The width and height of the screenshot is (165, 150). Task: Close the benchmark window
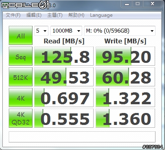pos(152,4)
